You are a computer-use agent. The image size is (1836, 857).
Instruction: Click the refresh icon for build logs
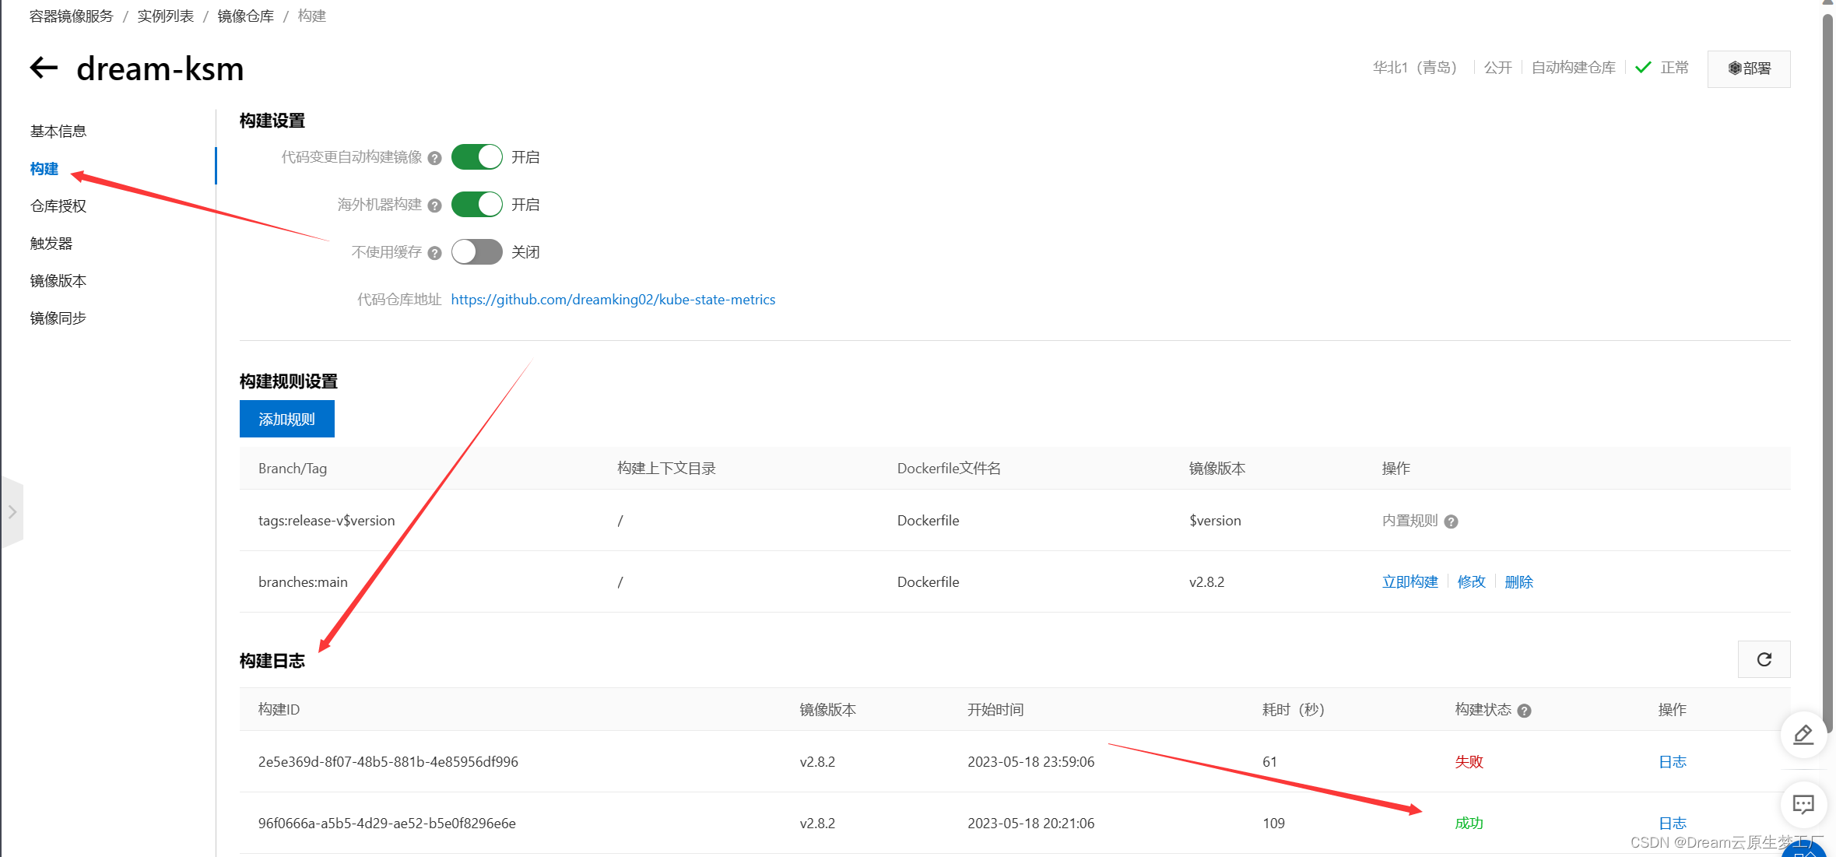click(1764, 659)
